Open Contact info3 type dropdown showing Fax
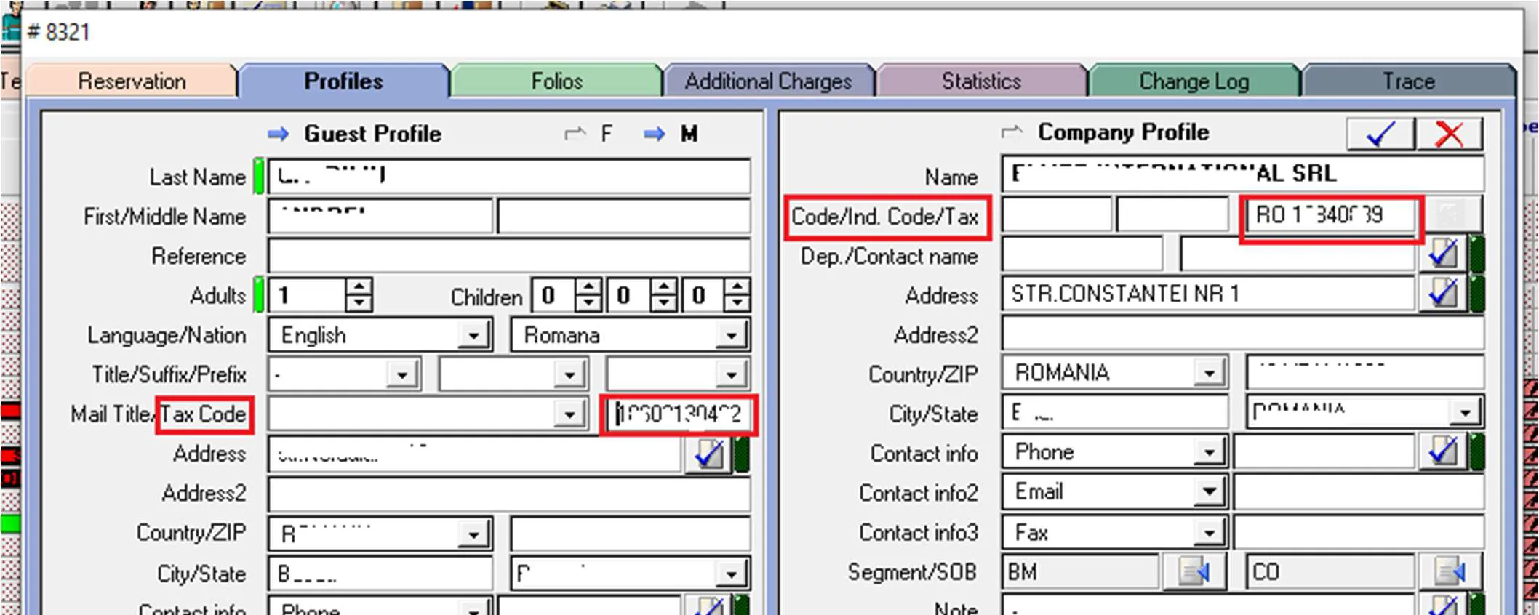The width and height of the screenshot is (1539, 615). (x=1209, y=533)
